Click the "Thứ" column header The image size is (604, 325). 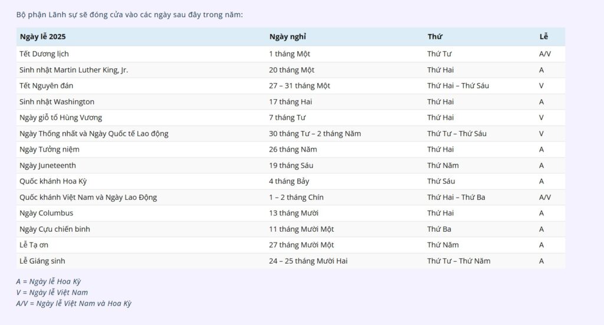tap(435, 37)
